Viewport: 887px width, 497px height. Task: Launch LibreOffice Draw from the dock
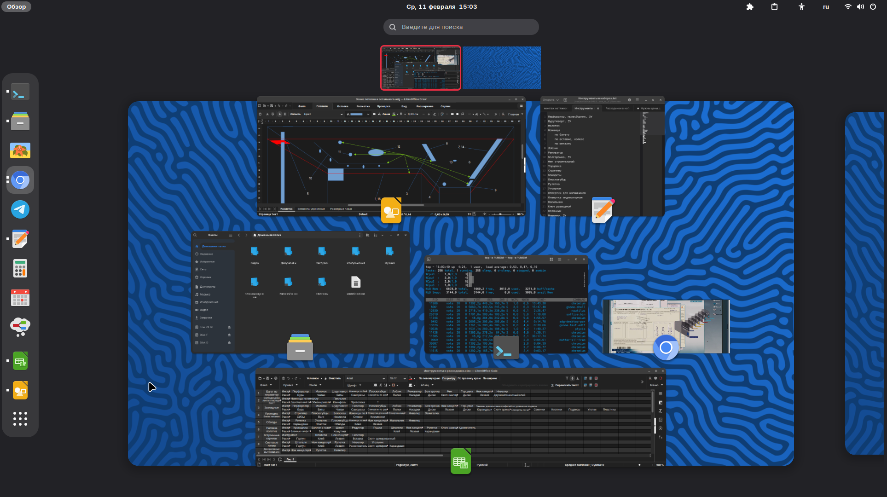tap(20, 391)
